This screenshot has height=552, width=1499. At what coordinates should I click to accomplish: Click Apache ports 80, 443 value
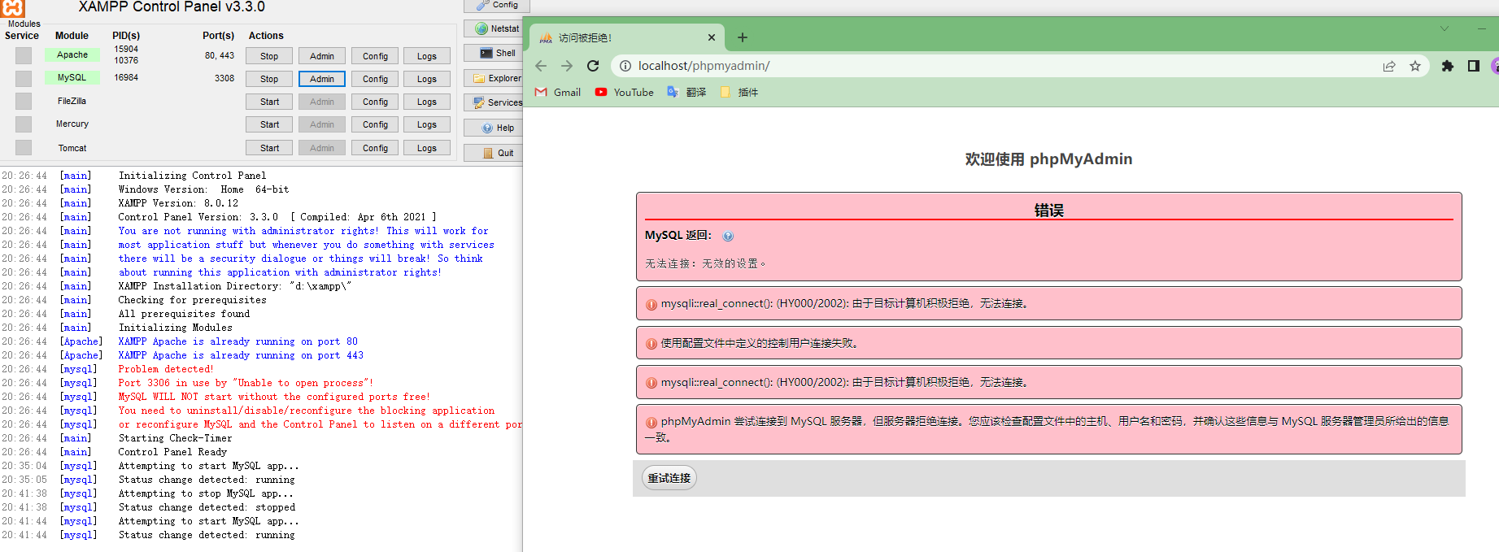click(220, 55)
